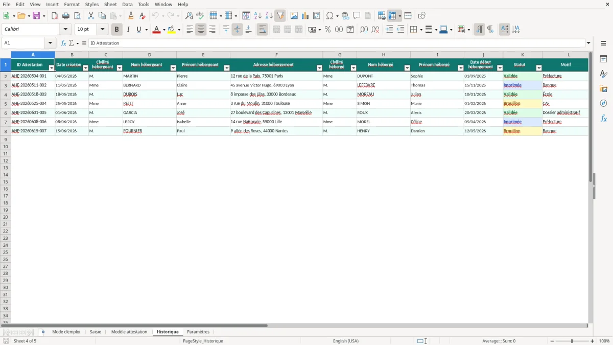Viewport: 613px width, 345px height.
Task: Open Font Color dropdown arrow
Action: point(163,30)
